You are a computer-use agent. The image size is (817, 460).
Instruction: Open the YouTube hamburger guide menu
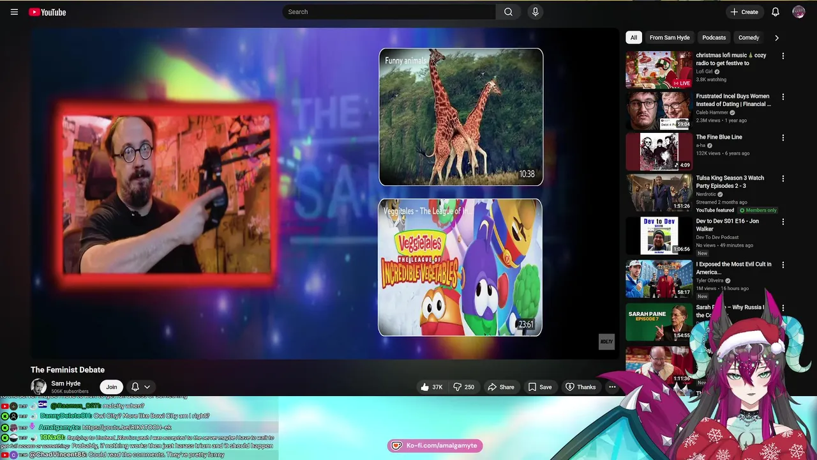[x=14, y=12]
